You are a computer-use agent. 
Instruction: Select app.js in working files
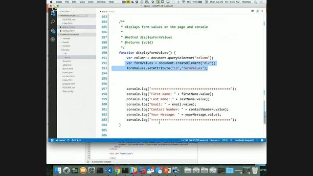[x=77, y=27]
